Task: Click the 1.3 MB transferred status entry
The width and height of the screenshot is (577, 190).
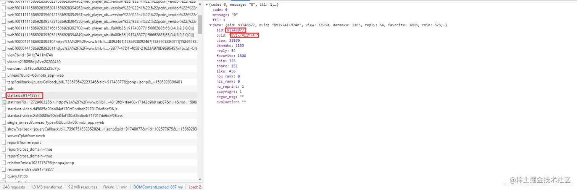Action: point(47,187)
